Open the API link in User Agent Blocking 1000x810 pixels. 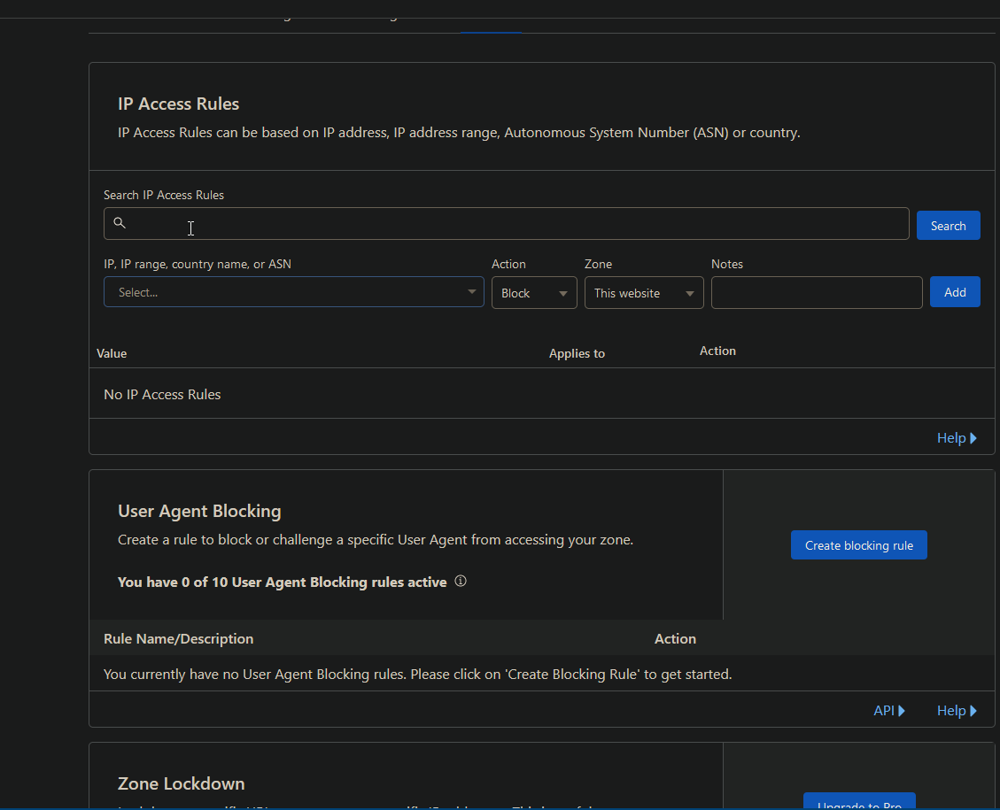(884, 710)
